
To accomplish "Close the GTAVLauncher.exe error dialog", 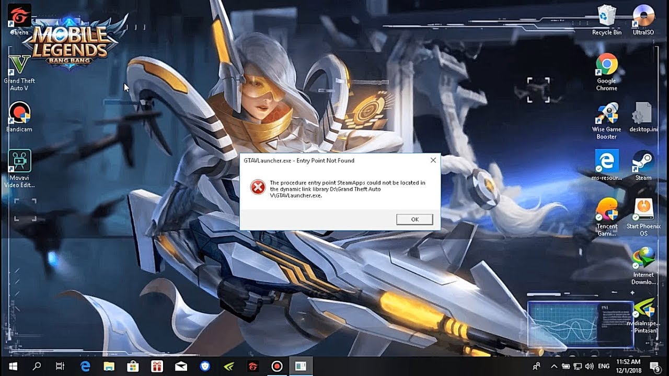I will [x=433, y=160].
